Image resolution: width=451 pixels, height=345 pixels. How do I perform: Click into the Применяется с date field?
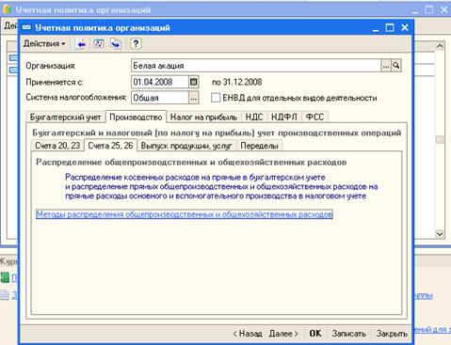pyautogui.click(x=160, y=82)
